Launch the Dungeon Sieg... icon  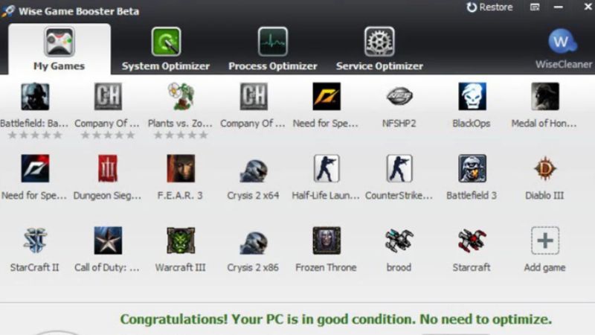tap(108, 169)
